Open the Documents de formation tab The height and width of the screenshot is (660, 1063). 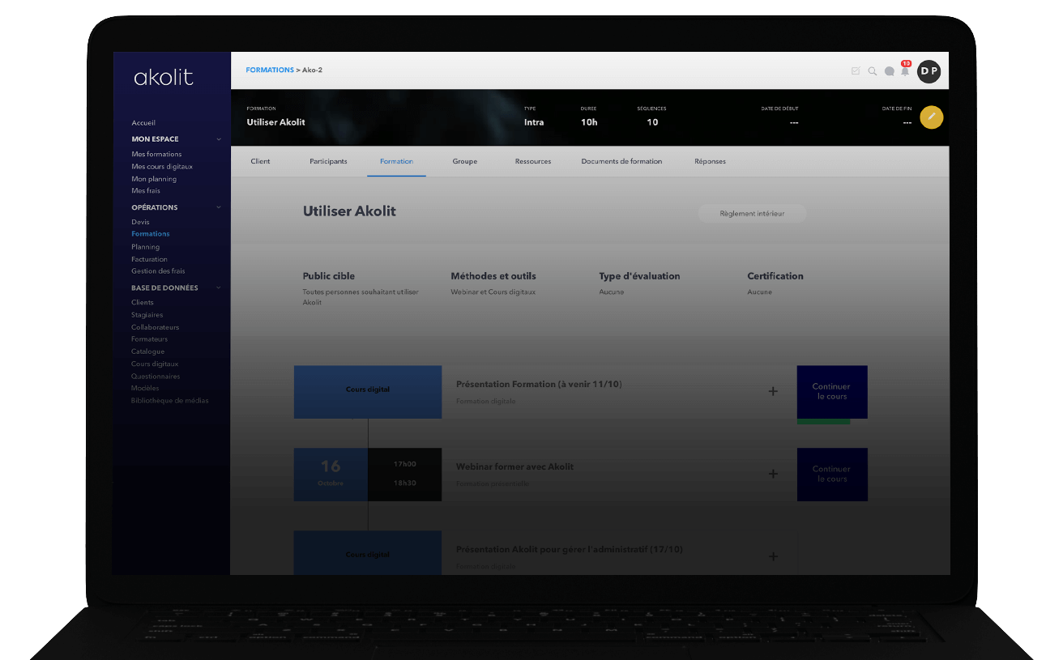621,161
